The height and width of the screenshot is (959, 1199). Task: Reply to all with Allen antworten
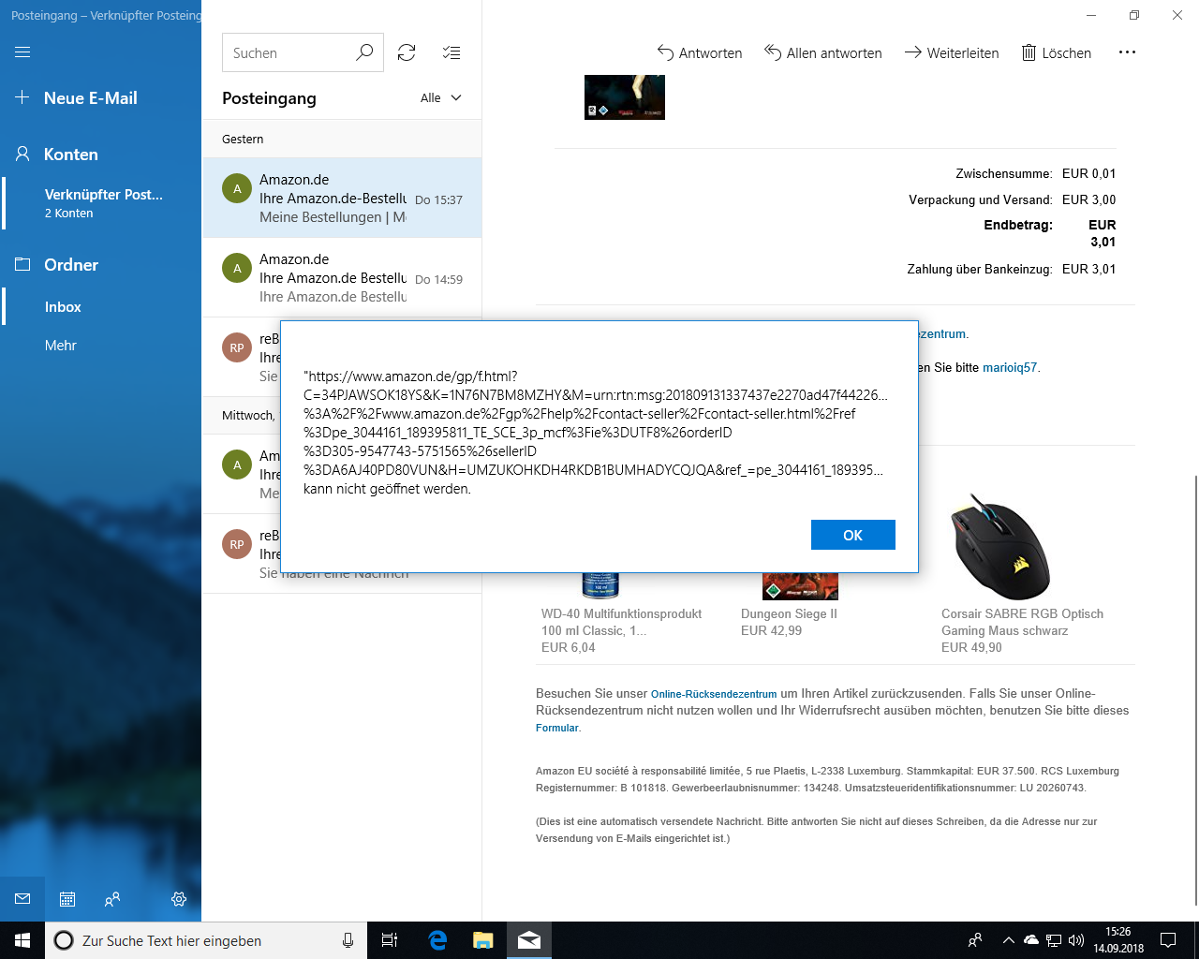[823, 53]
